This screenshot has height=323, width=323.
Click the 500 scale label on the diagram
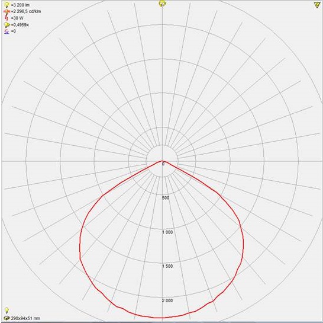[x=166, y=198]
